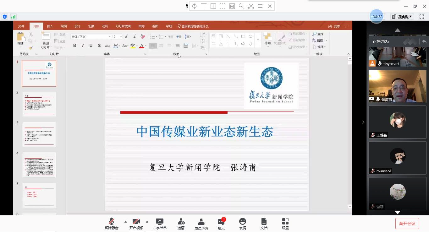This screenshot has height=232, width=429.
Task: Switch to the 设计 (Design) tab
Action: click(x=77, y=26)
